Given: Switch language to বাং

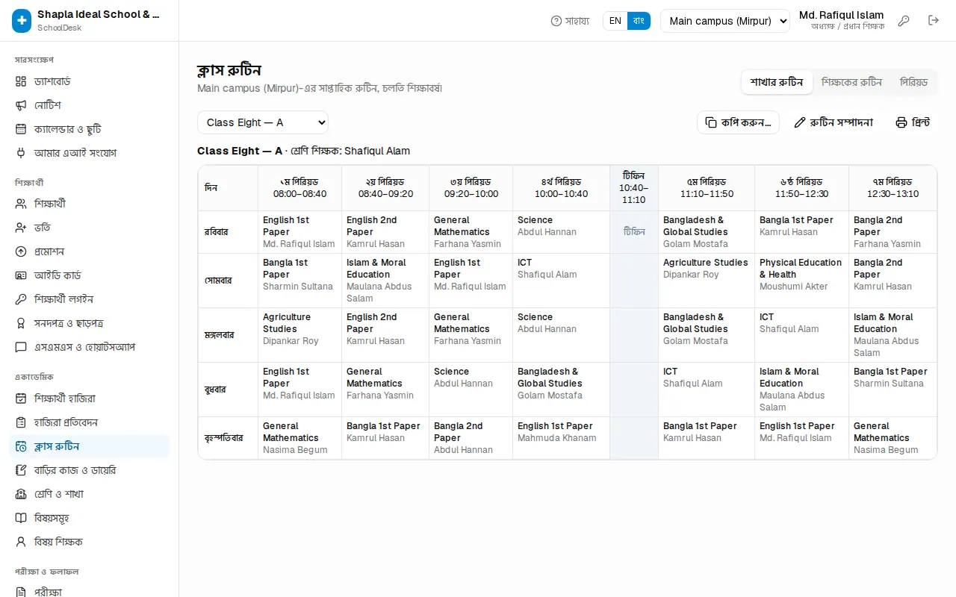Looking at the screenshot, I should point(639,21).
